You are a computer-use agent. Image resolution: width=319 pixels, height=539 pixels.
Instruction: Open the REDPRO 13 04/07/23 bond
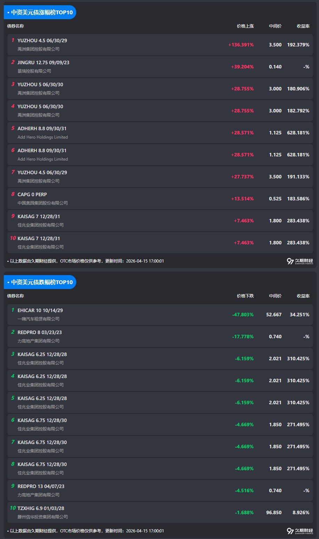tap(41, 486)
